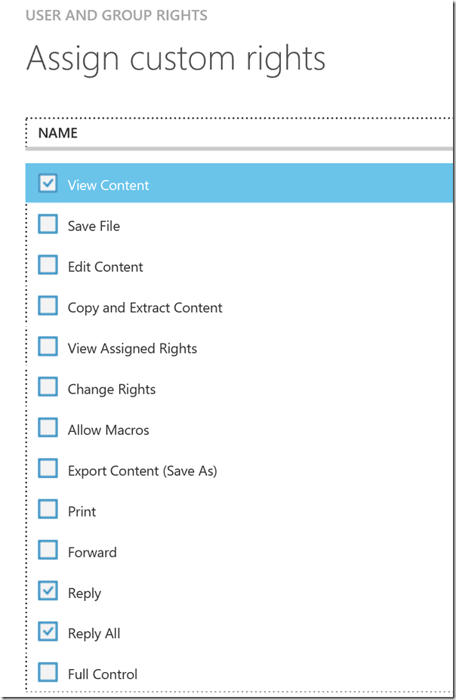Image resolution: width=456 pixels, height=700 pixels.
Task: Select the Export Content (Save As) label
Action: coord(142,471)
